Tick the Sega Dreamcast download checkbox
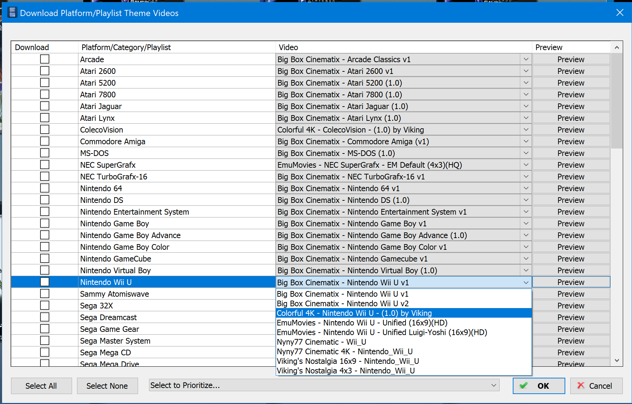Image resolution: width=632 pixels, height=404 pixels. [x=45, y=317]
